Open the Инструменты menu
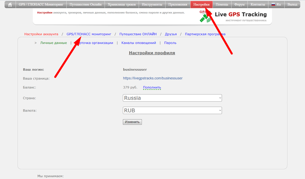 [151, 5]
